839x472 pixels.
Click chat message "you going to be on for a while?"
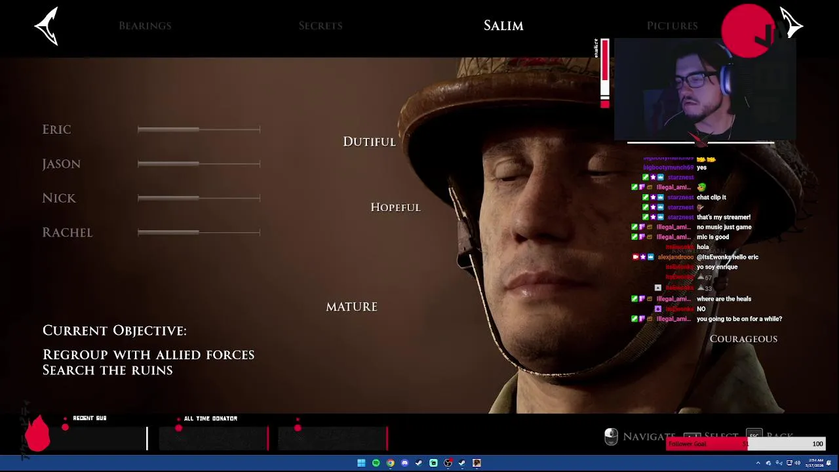(x=739, y=319)
